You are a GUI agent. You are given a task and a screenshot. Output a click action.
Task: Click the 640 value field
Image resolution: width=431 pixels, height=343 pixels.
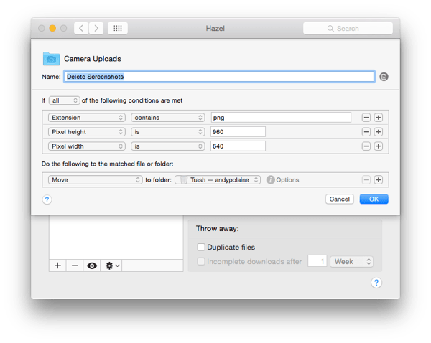(x=238, y=146)
